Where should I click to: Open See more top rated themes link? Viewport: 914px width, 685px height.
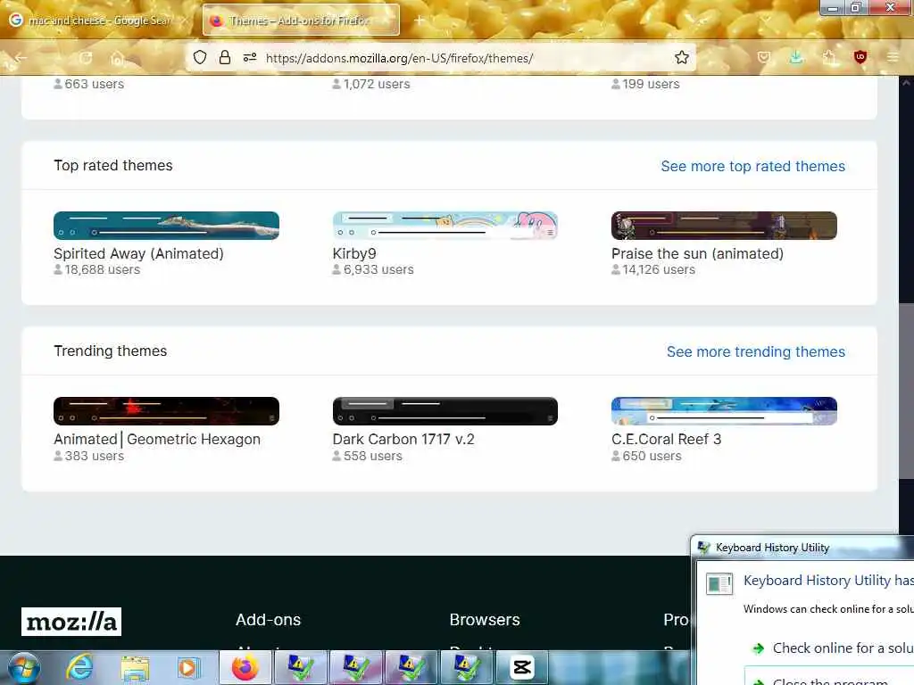[752, 166]
